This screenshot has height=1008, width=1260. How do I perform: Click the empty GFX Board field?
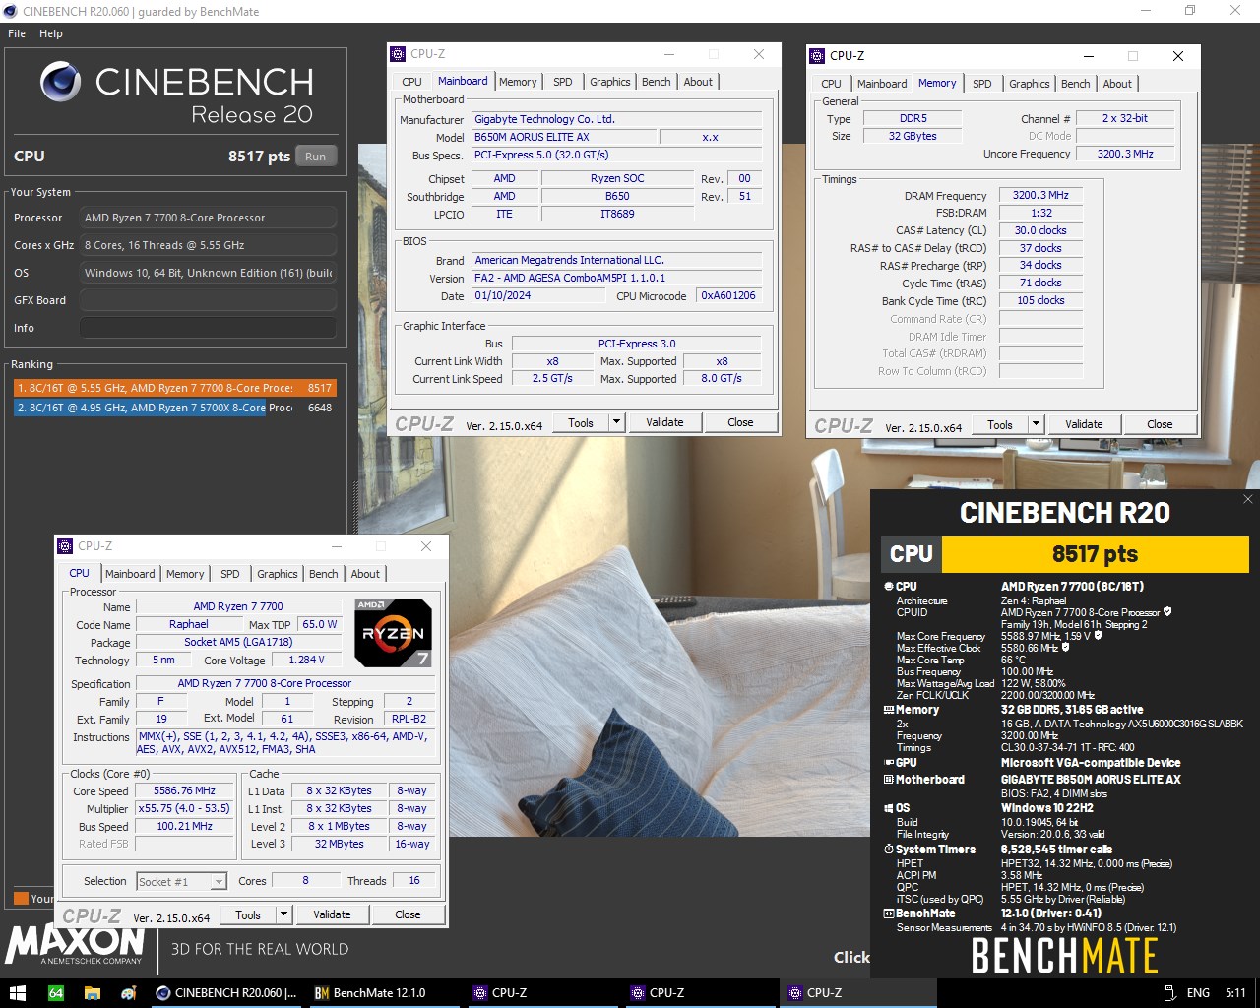[208, 300]
